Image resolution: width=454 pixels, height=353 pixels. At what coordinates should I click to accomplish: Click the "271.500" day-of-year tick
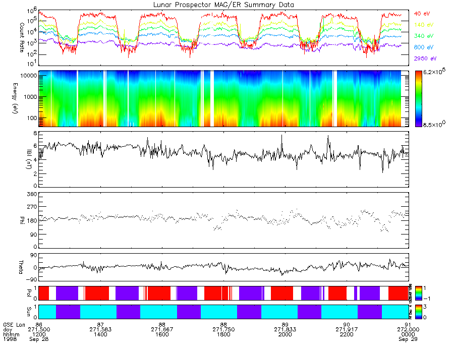click(x=39, y=330)
